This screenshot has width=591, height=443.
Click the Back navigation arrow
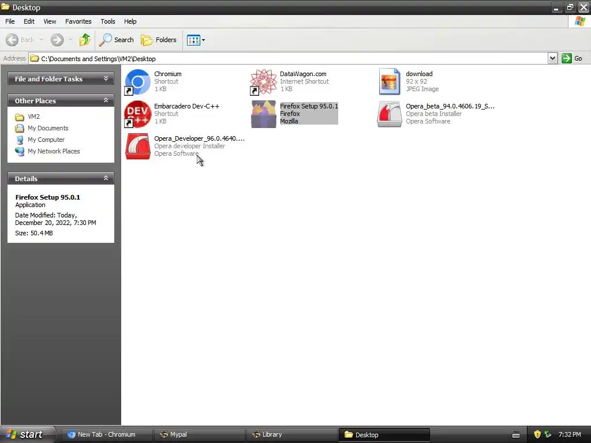(12, 40)
